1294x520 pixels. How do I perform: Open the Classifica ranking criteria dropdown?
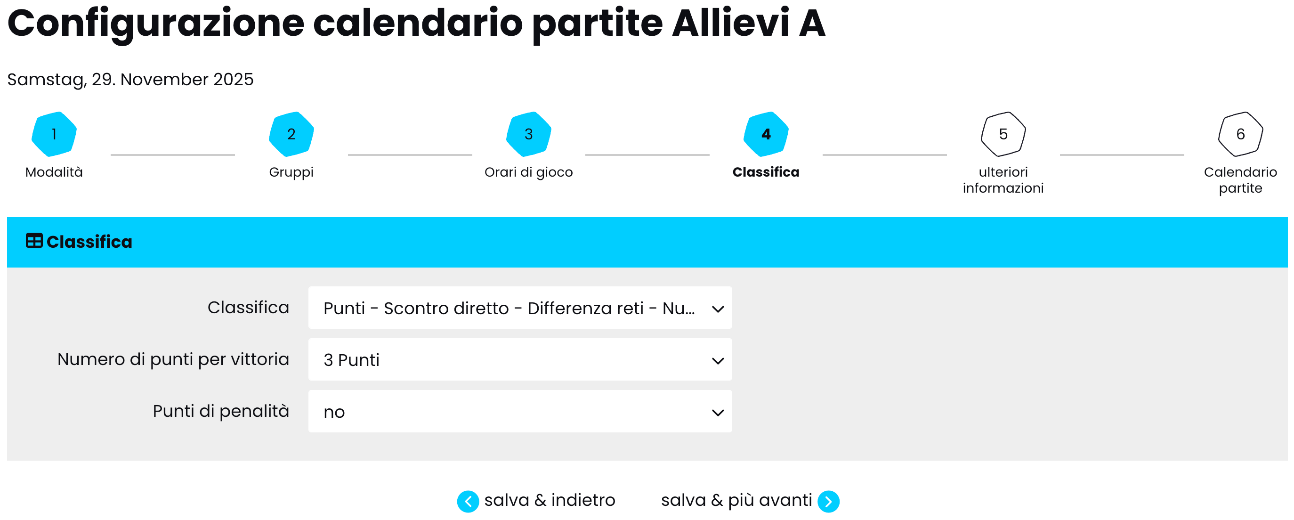[x=520, y=308]
